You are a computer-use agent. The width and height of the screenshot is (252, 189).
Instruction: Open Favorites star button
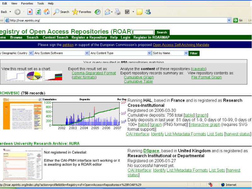(82, 12)
